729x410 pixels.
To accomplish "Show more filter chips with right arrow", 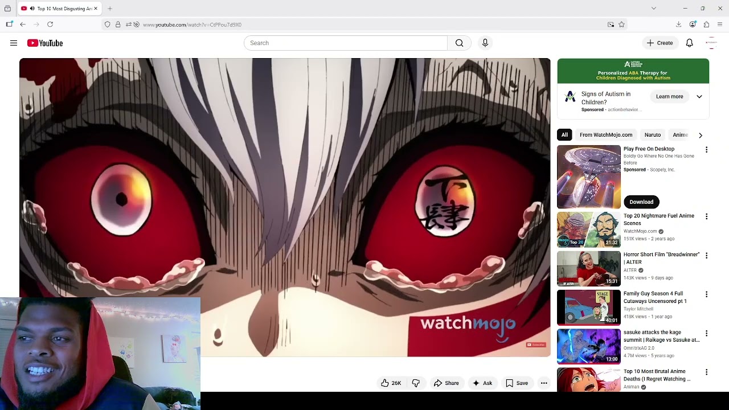I will click(x=700, y=135).
